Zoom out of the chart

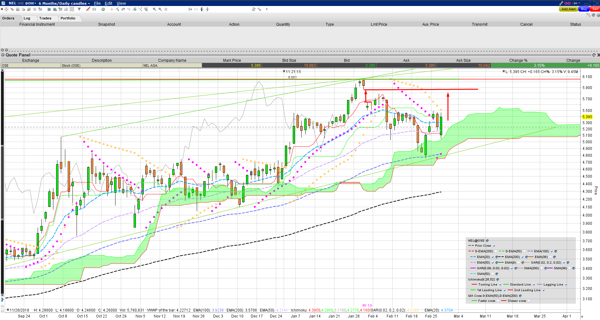point(160,9)
